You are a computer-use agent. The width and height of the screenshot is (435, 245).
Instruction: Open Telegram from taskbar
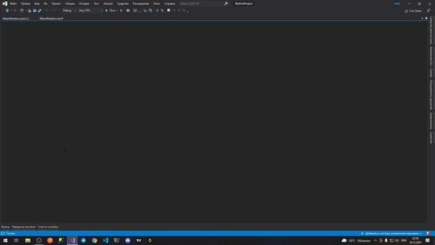tap(83, 240)
